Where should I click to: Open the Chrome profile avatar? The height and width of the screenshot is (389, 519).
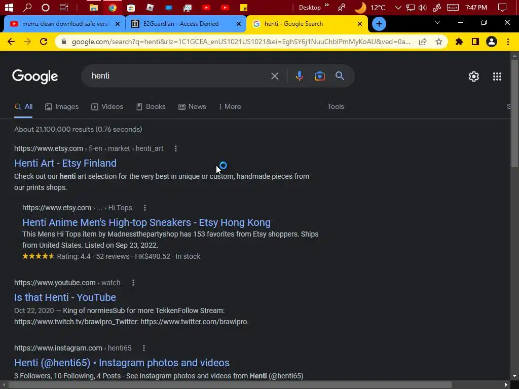492,42
